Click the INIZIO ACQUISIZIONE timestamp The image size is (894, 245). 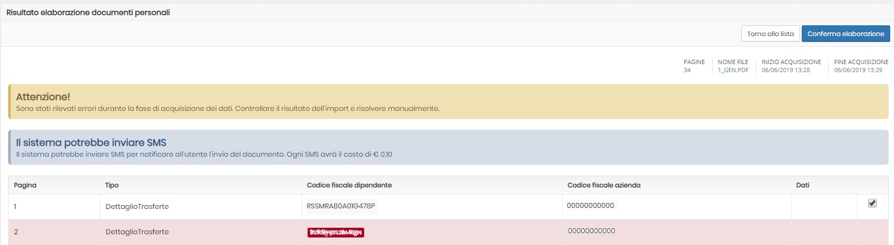coord(786,70)
